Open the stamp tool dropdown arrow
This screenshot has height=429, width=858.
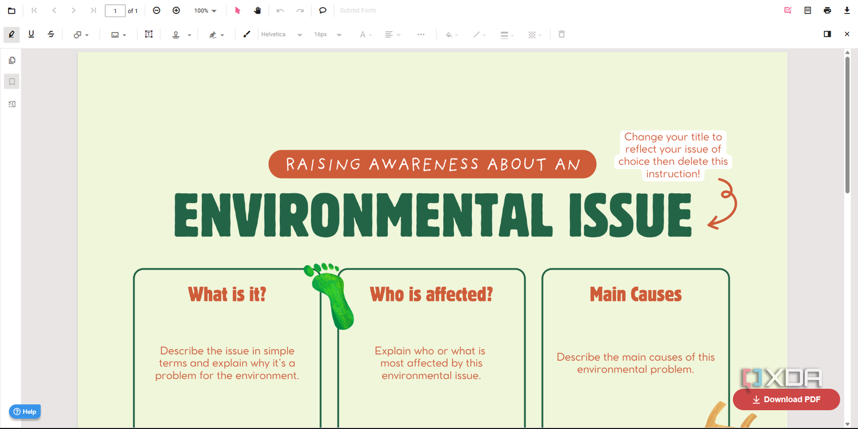[x=189, y=35]
